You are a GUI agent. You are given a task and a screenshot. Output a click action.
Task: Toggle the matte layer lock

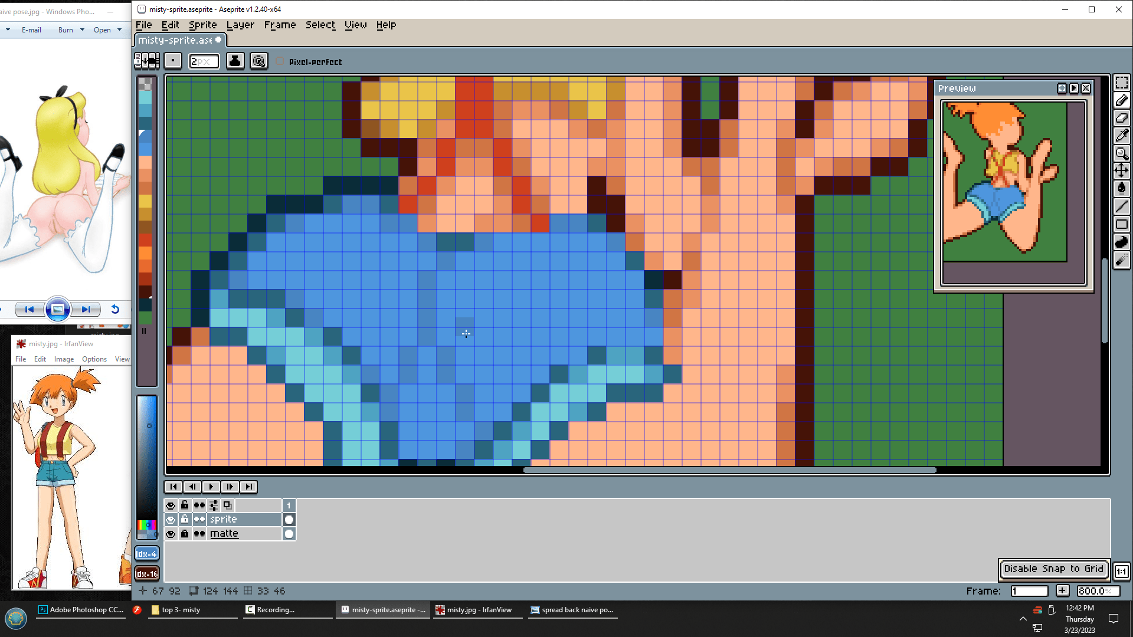coord(185,534)
